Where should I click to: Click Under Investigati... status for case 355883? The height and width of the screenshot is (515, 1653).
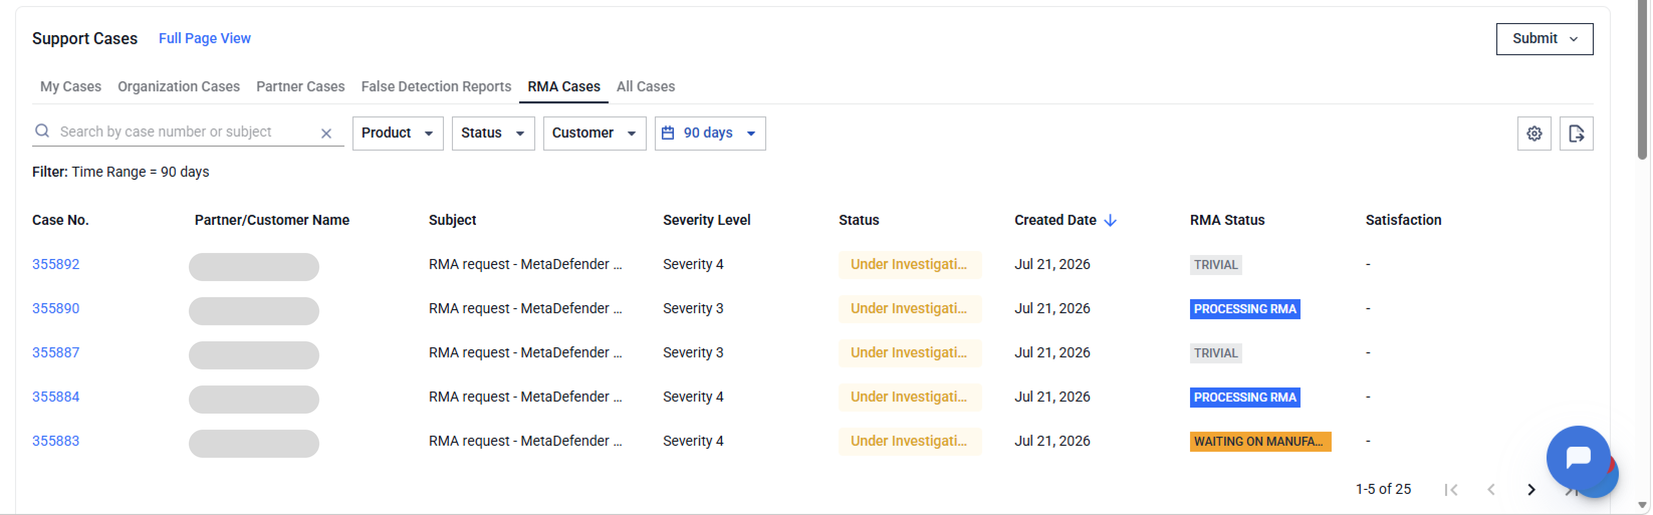tap(910, 441)
